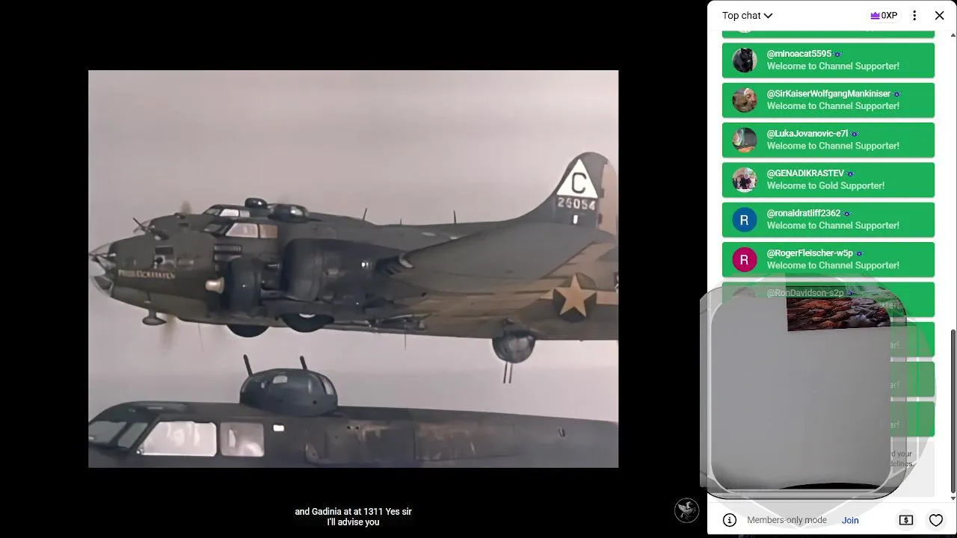Close the chat panel
Image resolution: width=957 pixels, height=538 pixels.
[940, 16]
